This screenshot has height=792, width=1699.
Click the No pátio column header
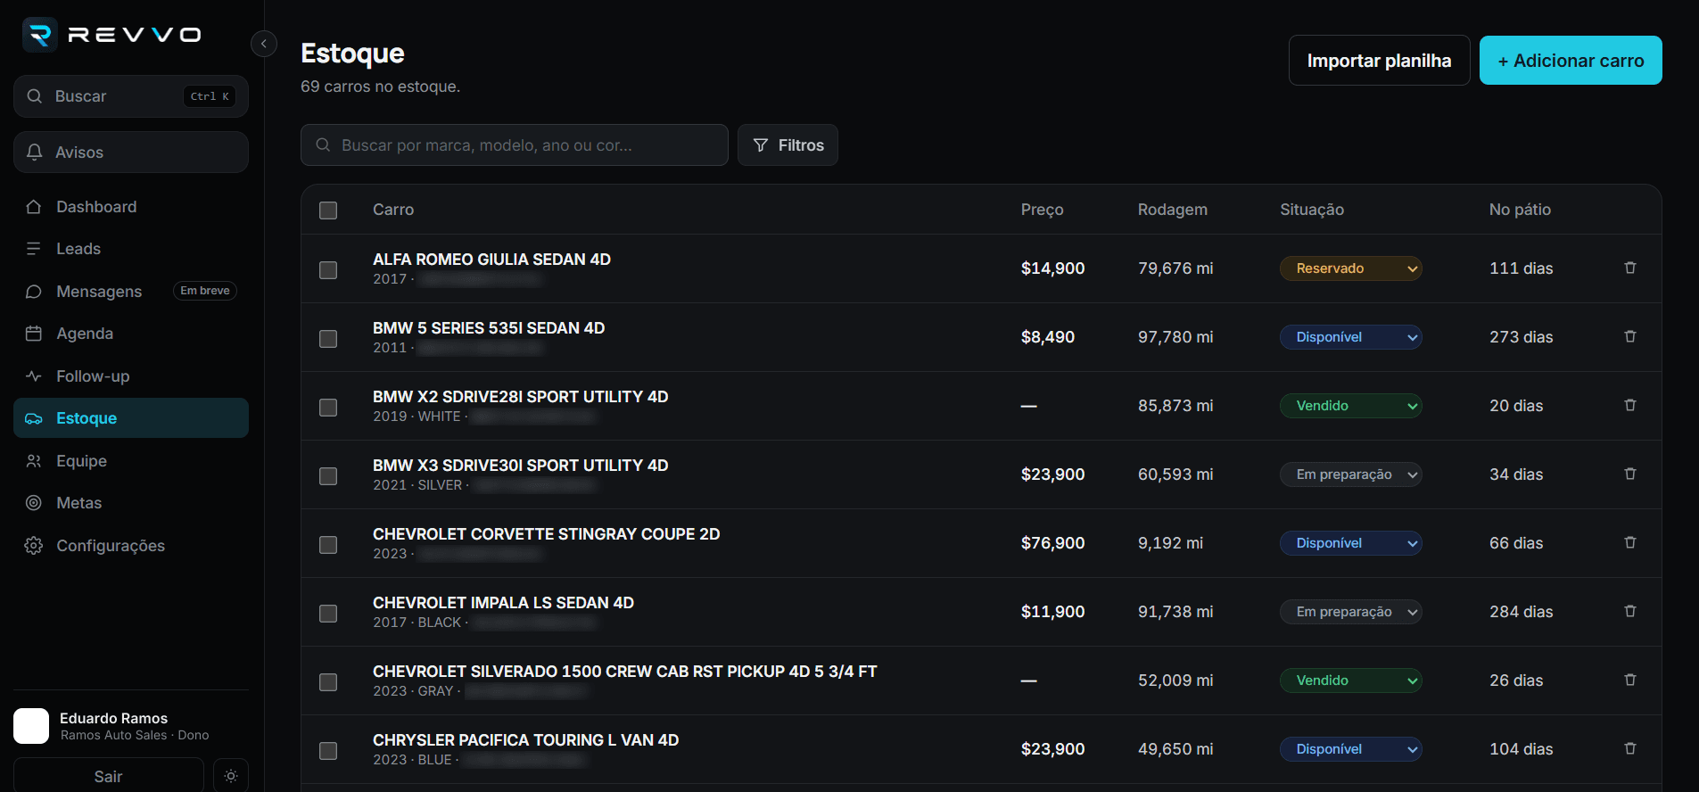coord(1520,210)
